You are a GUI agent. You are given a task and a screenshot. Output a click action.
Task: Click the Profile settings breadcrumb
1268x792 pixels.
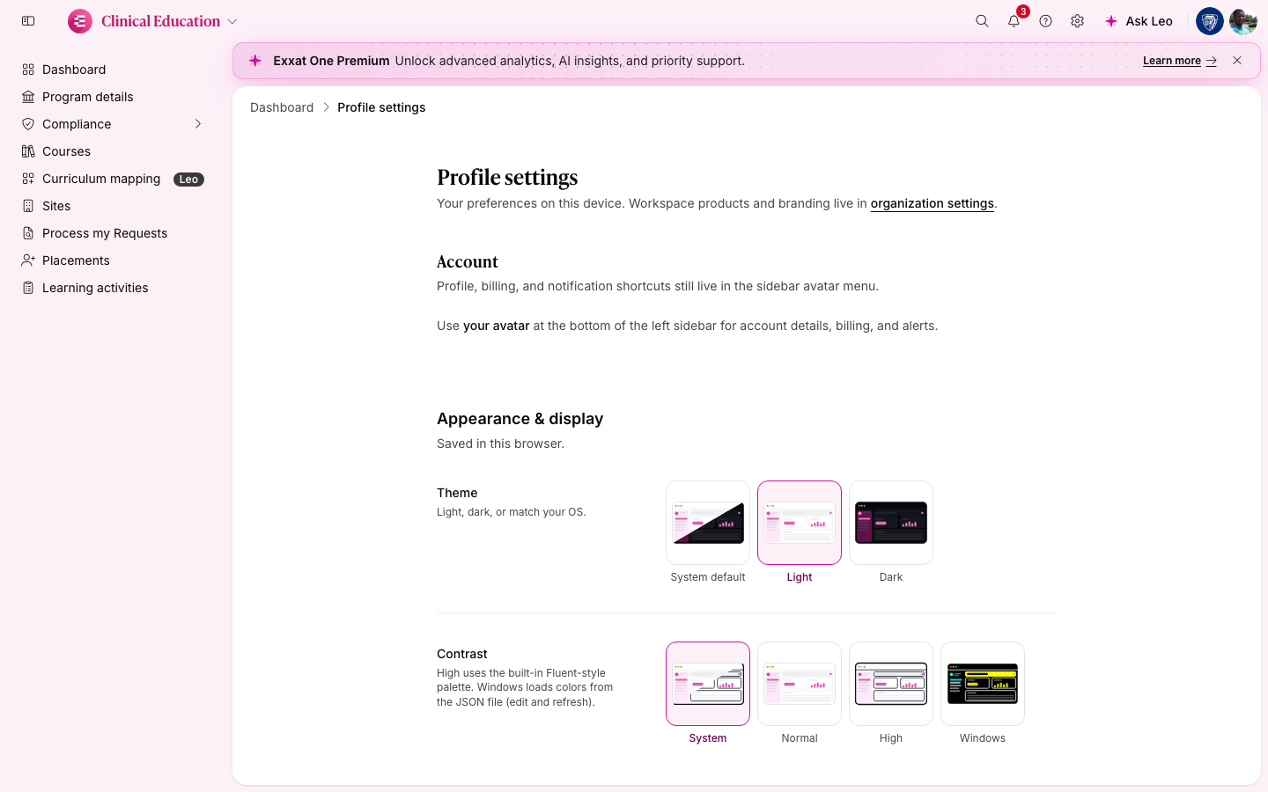pyautogui.click(x=381, y=107)
